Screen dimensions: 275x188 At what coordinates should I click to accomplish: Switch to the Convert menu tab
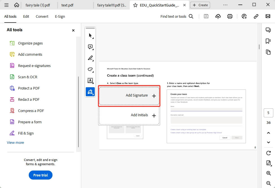(x=42, y=16)
